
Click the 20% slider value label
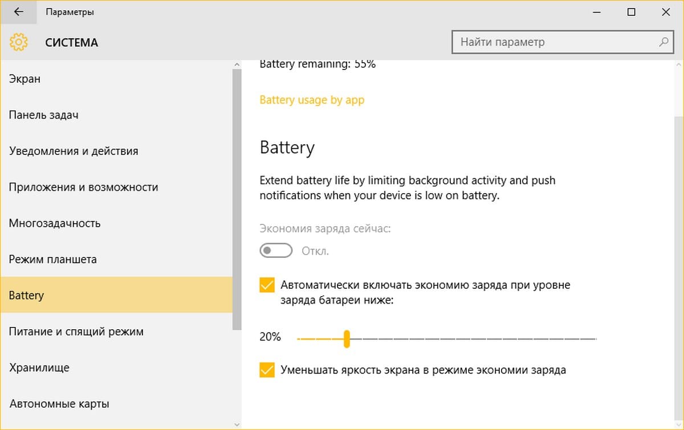point(270,337)
